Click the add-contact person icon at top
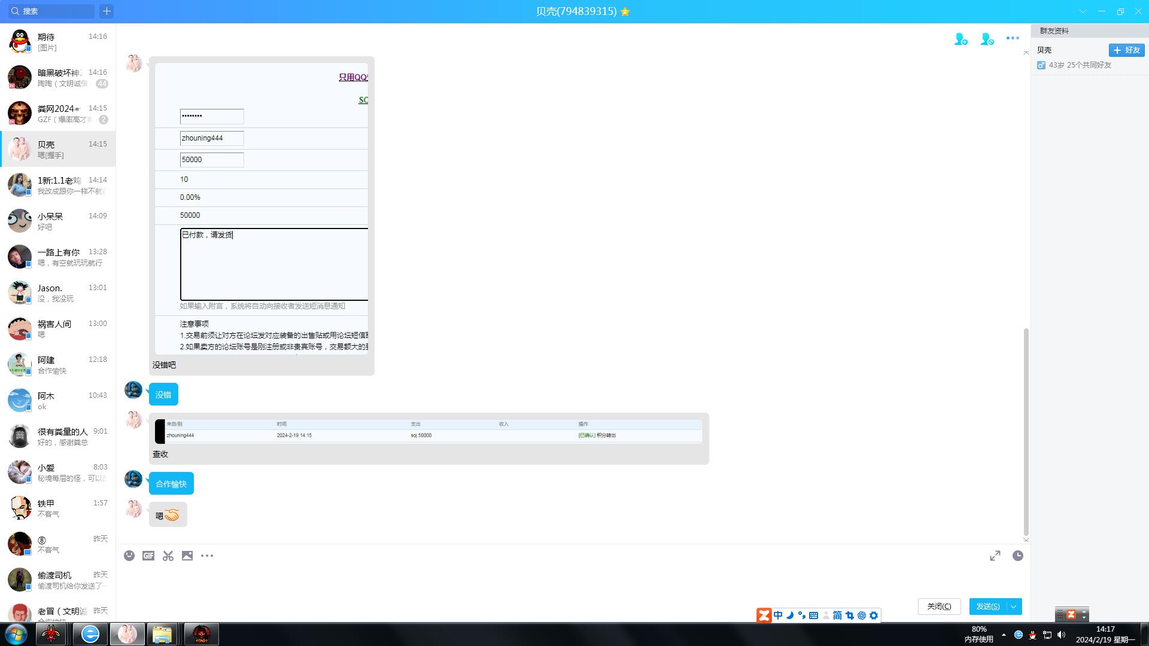 point(960,39)
